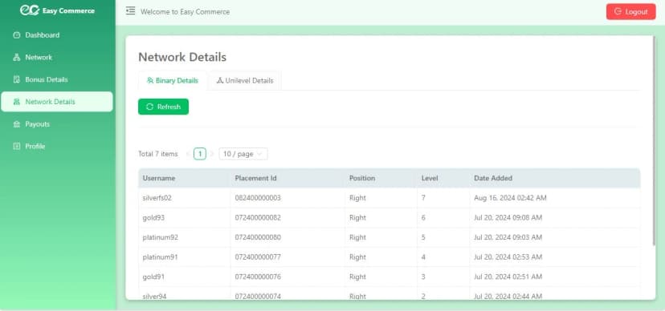Click placement id 072400000076
Screen dimensions: 665x311
[258, 277]
